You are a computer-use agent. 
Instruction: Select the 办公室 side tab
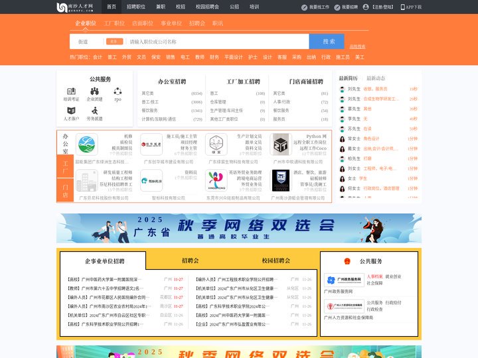coord(65,143)
